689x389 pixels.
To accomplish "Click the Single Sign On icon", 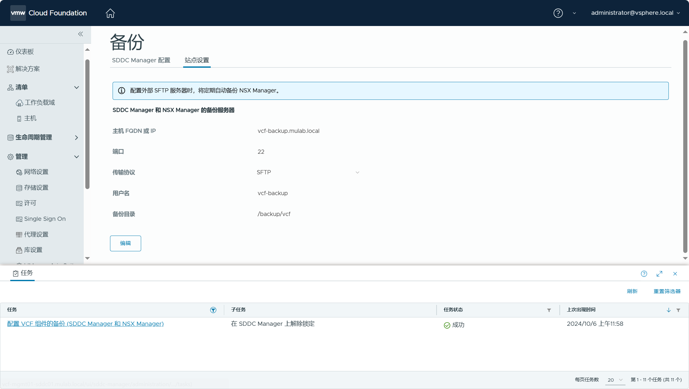I will (x=19, y=219).
